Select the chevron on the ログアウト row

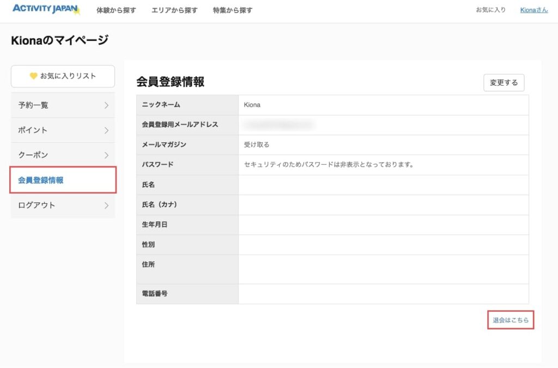pos(106,206)
